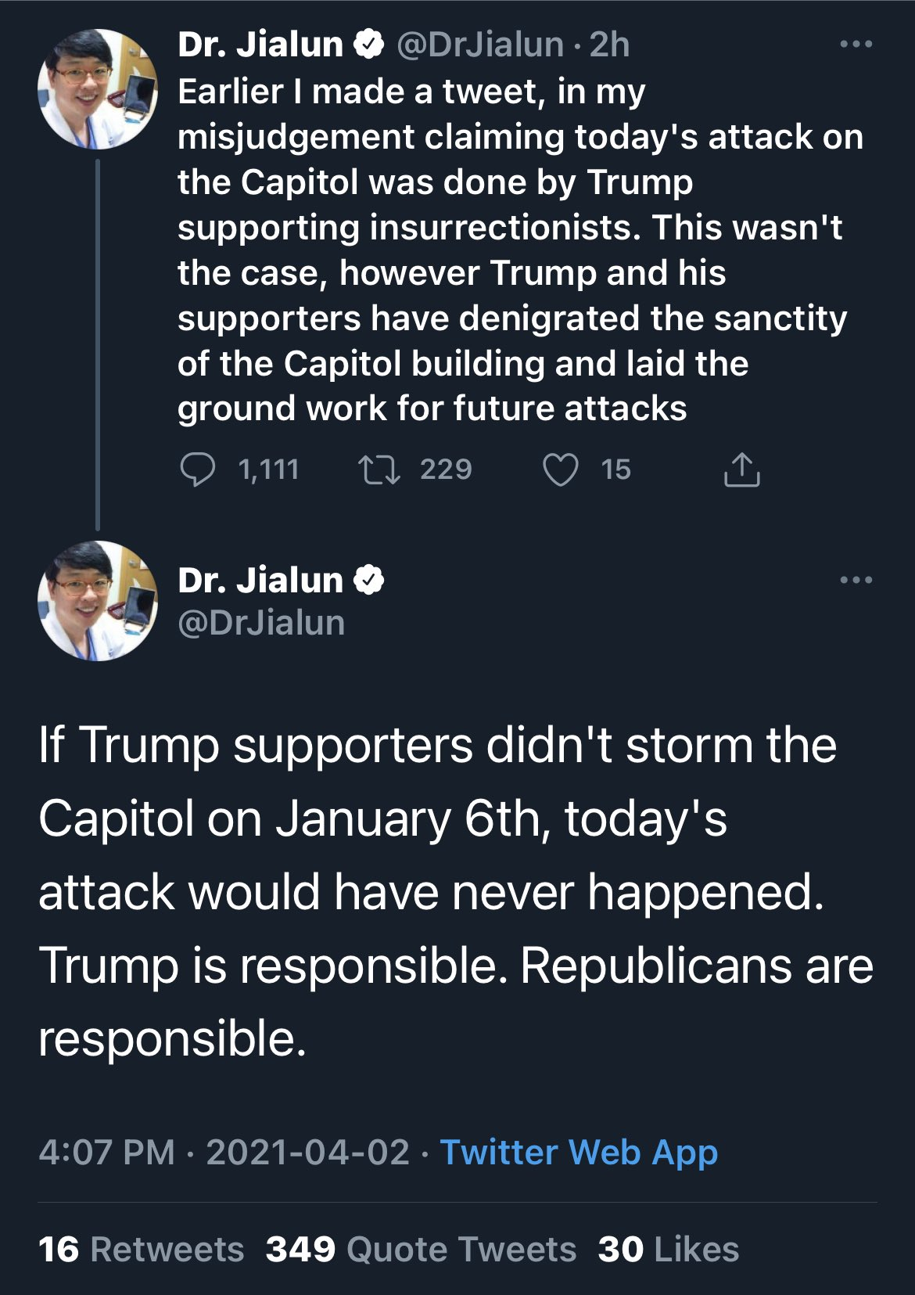
Task: Open the Twitter Web App link
Action: [579, 1153]
